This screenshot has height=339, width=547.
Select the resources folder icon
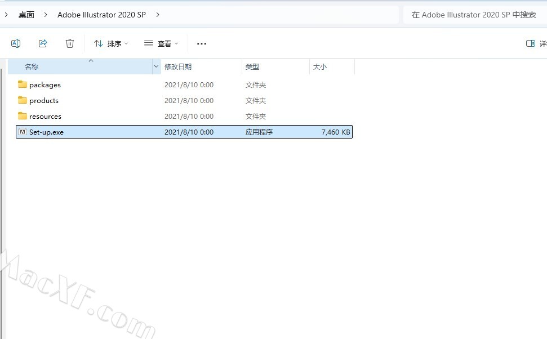click(23, 116)
